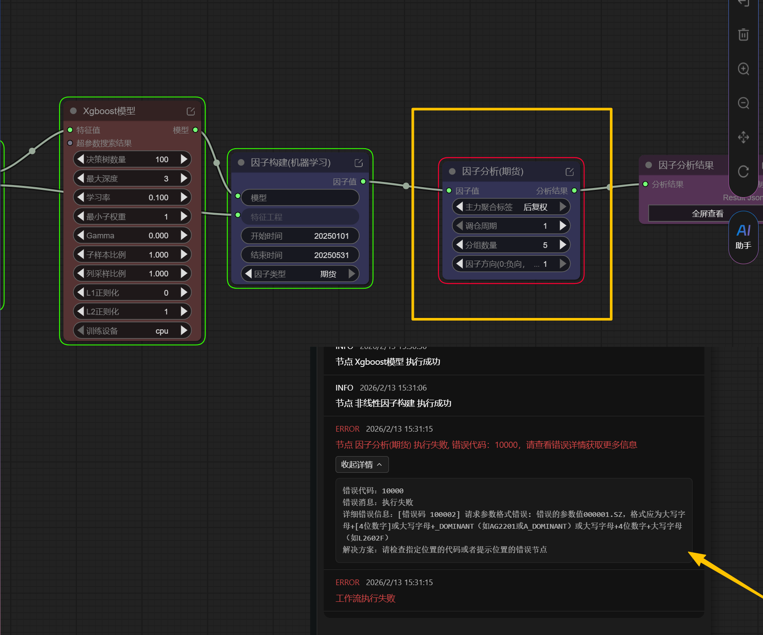
Task: Zoom out with the magnifier minus icon
Action: (743, 103)
